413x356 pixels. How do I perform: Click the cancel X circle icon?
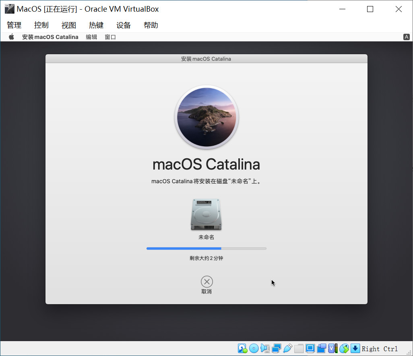[207, 282]
